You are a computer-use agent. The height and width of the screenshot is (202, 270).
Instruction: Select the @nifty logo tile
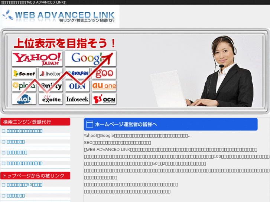51,86
